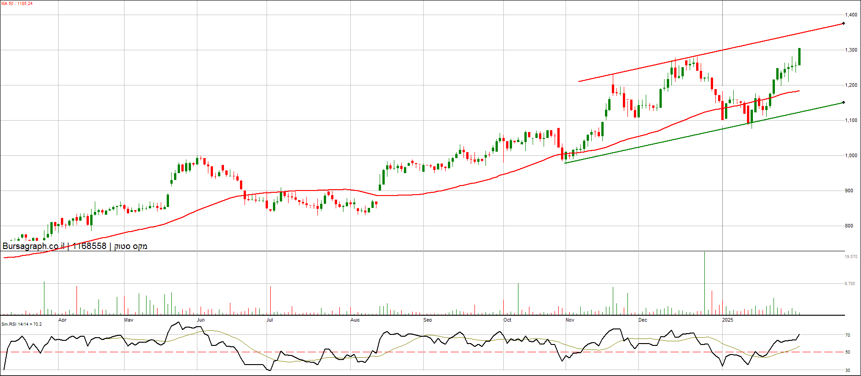This screenshot has width=861, height=376.
Task: Select the Oct marker on time axis
Action: click(x=507, y=320)
